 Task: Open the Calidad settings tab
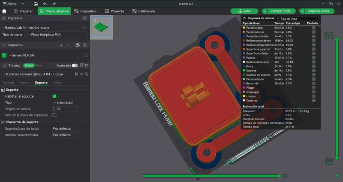pyautogui.click(x=9, y=83)
